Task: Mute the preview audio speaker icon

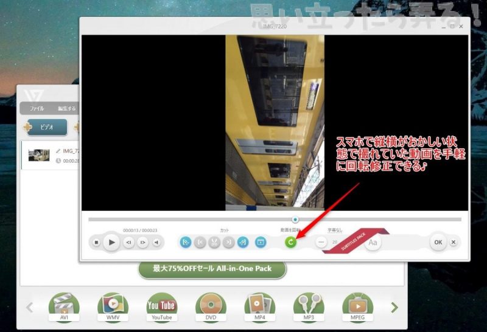Action: coord(156,243)
